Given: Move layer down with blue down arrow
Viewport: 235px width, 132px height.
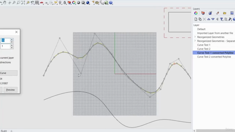Looking at the screenshot, I should coord(213,19).
